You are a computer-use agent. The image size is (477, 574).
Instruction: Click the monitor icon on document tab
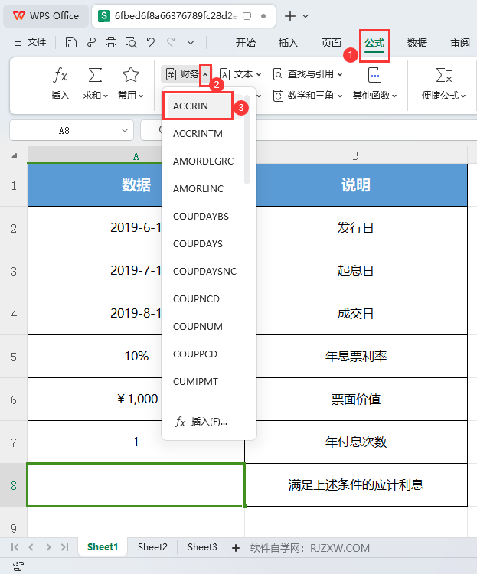[x=247, y=16]
